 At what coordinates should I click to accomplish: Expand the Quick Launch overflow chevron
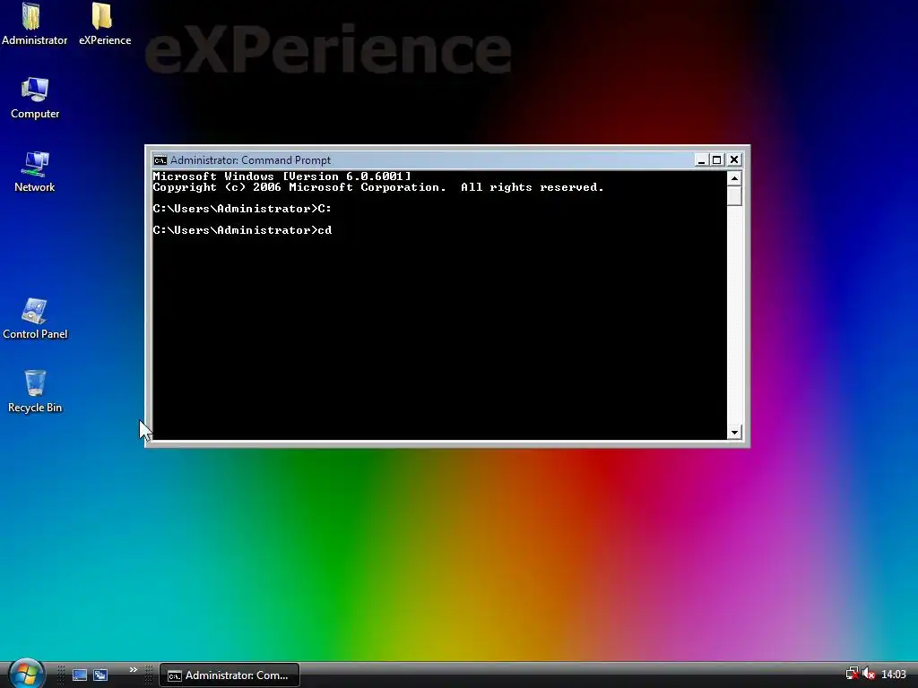(133, 670)
